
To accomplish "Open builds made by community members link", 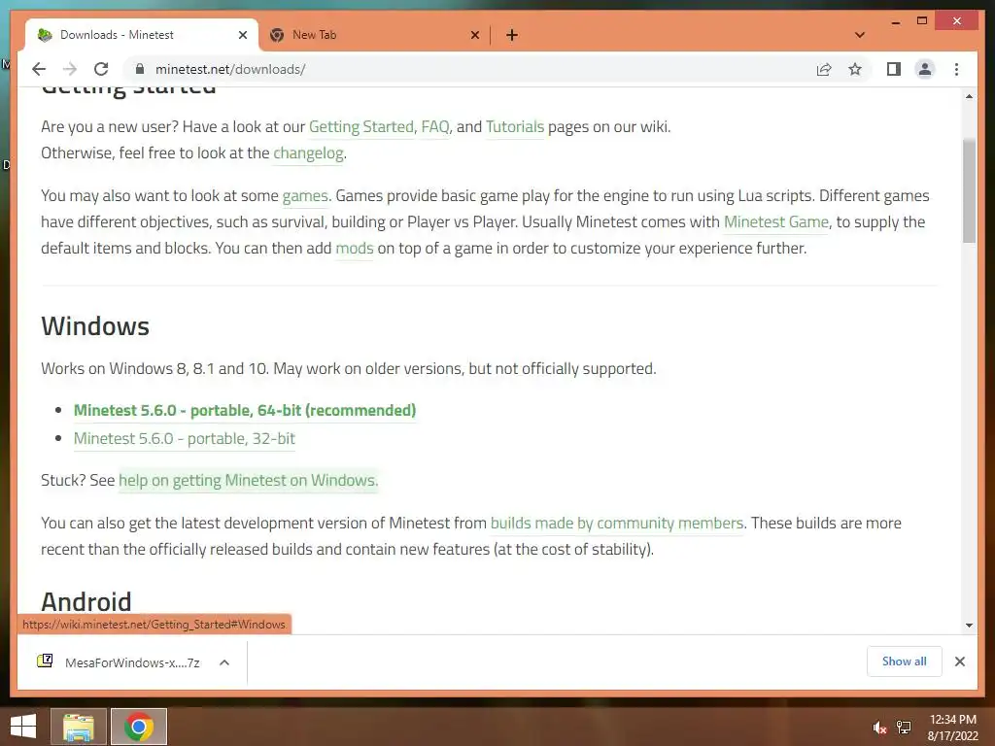I will tap(617, 523).
